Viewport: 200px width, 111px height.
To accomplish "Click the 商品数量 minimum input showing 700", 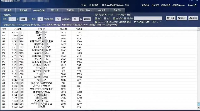I will pos(58,19).
